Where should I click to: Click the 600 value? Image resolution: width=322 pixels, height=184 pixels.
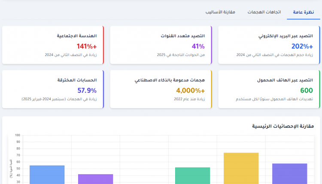pos(307,90)
